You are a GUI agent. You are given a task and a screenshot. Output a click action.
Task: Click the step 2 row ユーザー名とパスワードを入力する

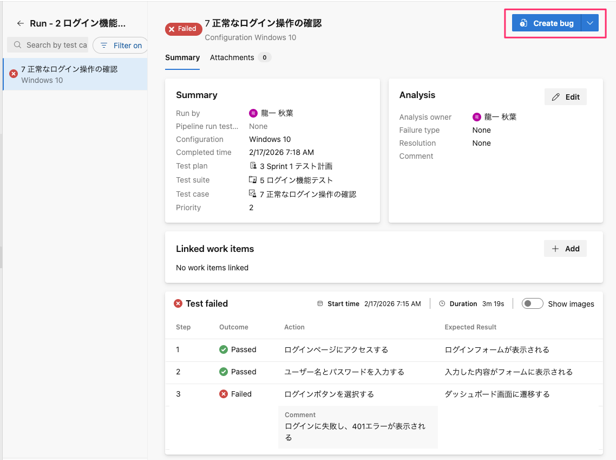tap(344, 372)
